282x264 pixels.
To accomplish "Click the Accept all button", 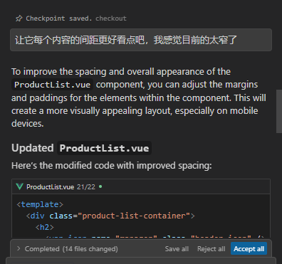I will (x=249, y=248).
